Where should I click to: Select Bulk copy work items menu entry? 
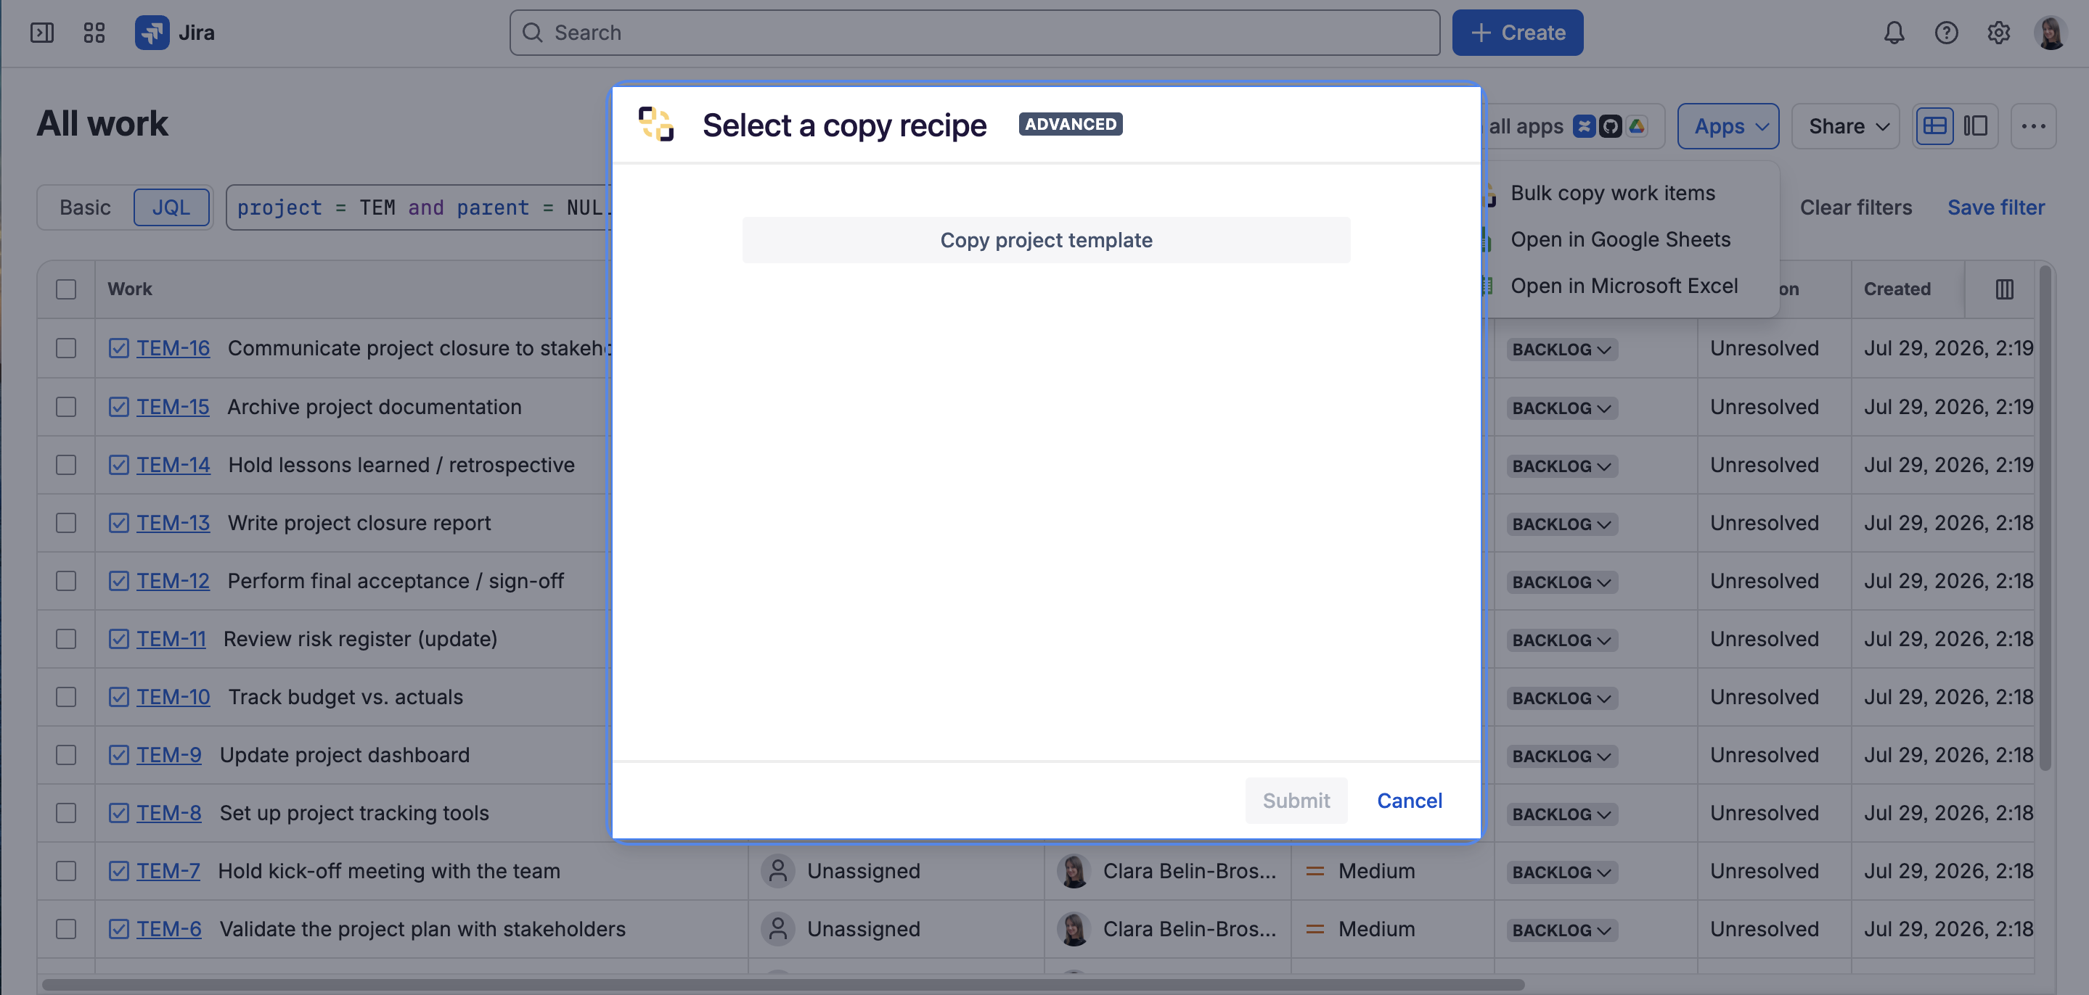coord(1612,194)
